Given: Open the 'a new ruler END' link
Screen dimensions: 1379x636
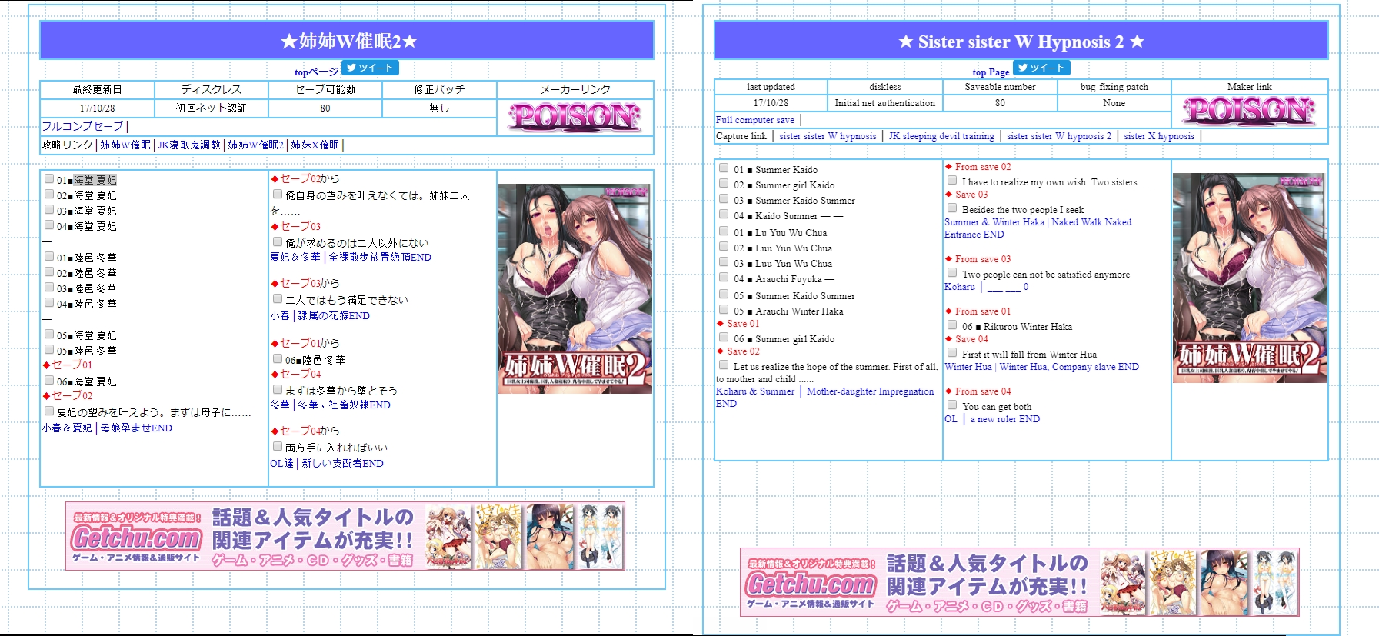Looking at the screenshot, I should click(x=1004, y=419).
